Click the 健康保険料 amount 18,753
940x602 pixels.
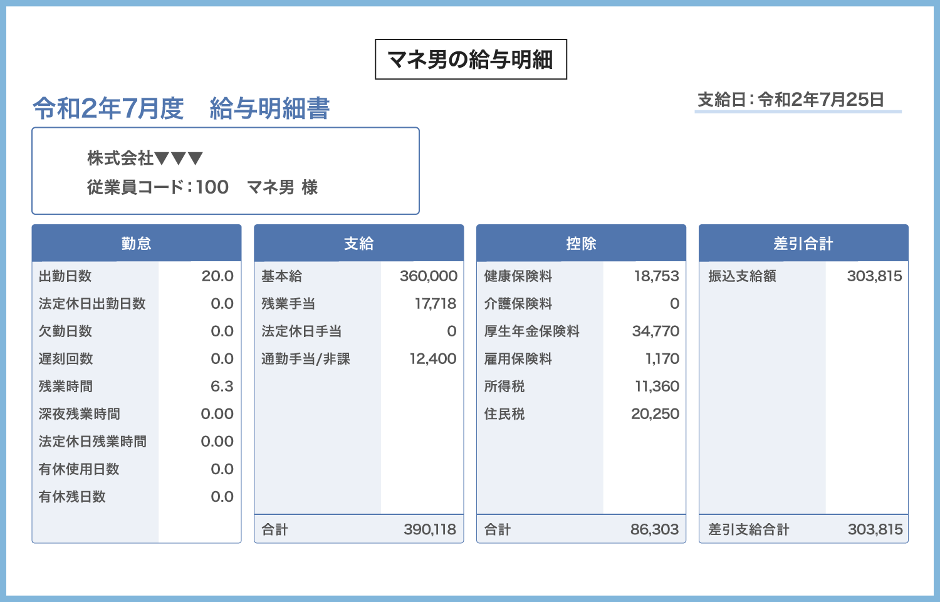point(656,276)
